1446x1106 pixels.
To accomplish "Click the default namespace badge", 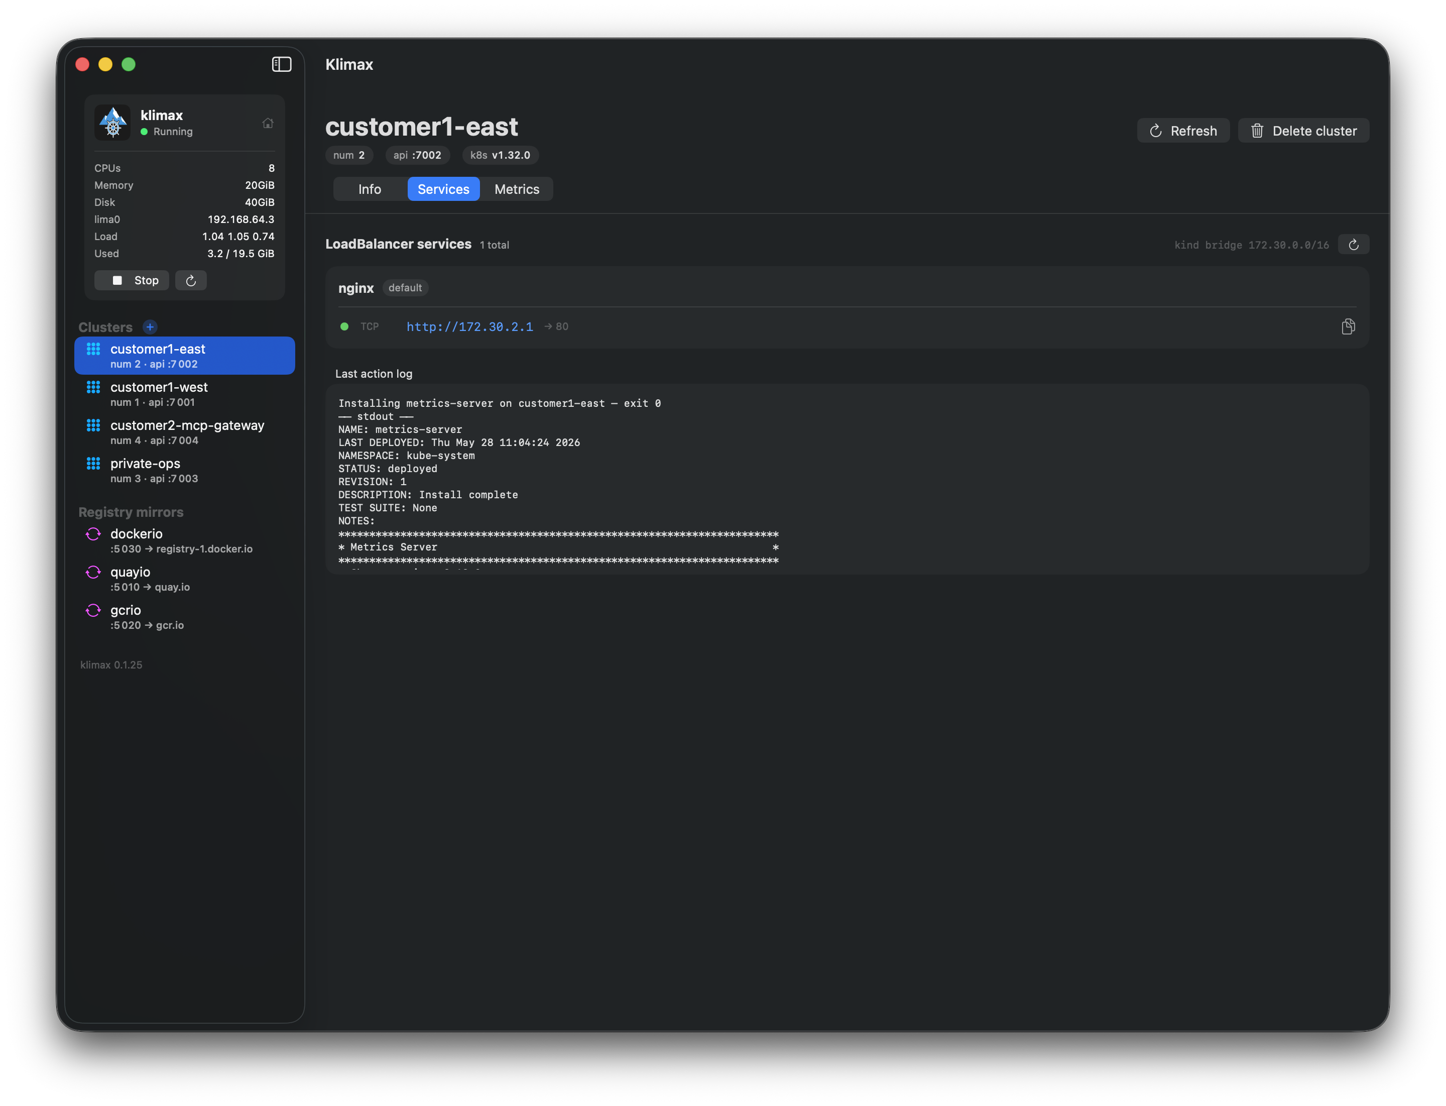I will coord(405,288).
